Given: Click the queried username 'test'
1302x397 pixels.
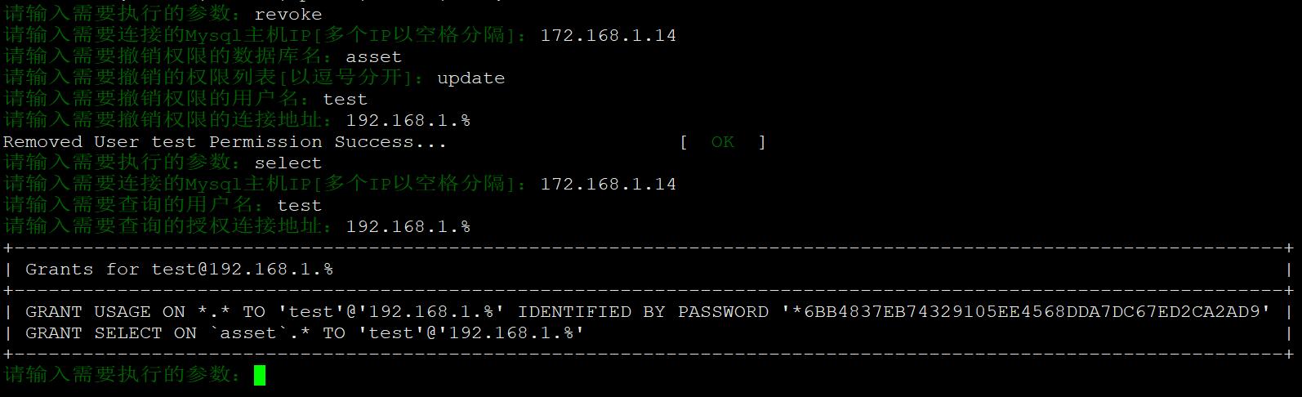Looking at the screenshot, I should click(300, 206).
